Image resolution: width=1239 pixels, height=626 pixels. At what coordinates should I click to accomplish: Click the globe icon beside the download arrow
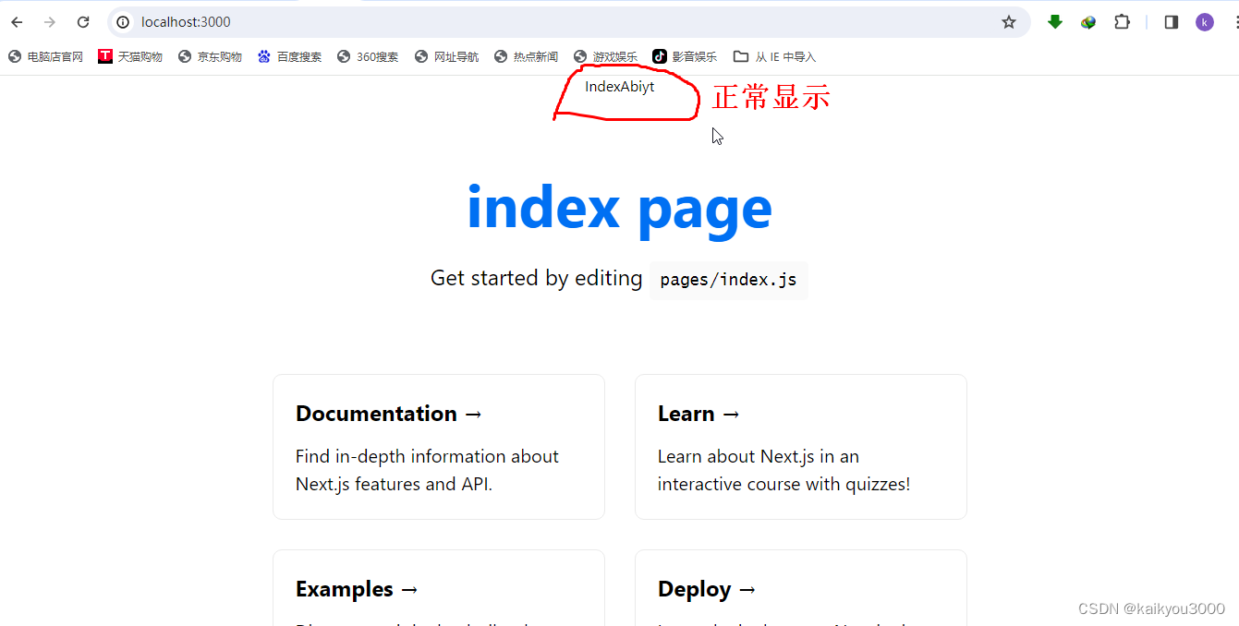(x=1087, y=21)
